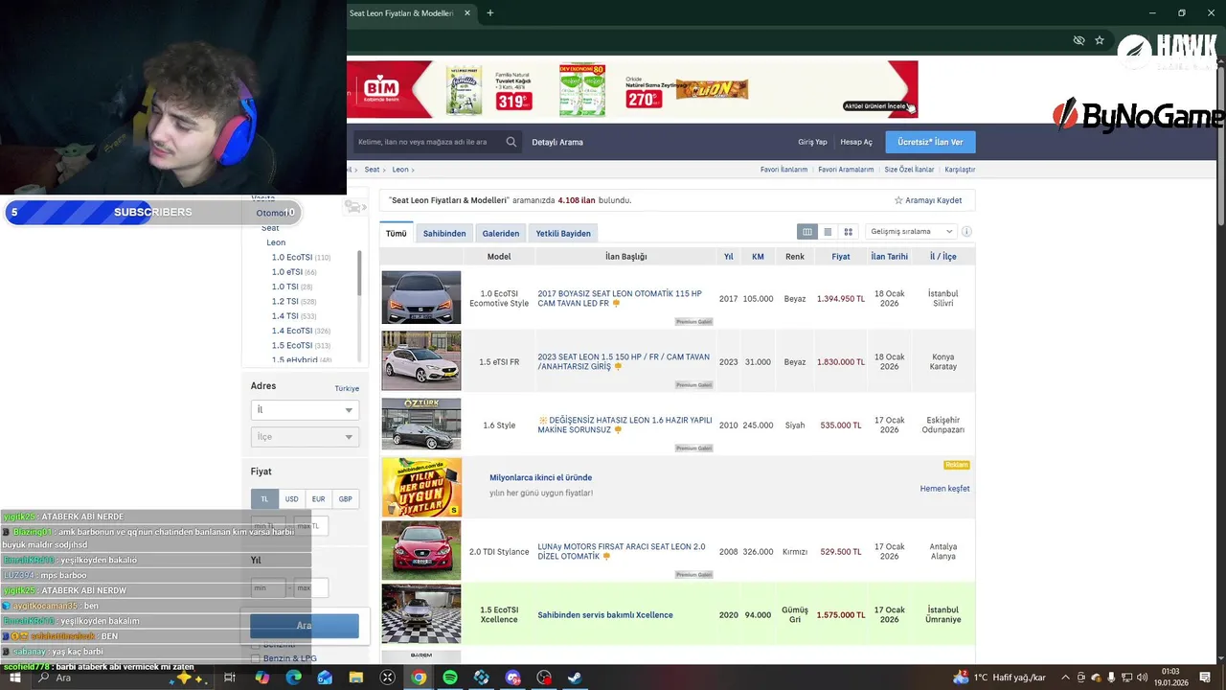Select EUR currency option
The image size is (1226, 690).
pos(318,498)
